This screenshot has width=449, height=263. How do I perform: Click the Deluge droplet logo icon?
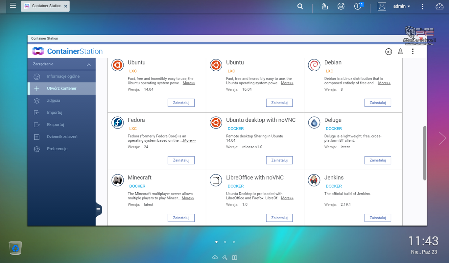click(314, 123)
